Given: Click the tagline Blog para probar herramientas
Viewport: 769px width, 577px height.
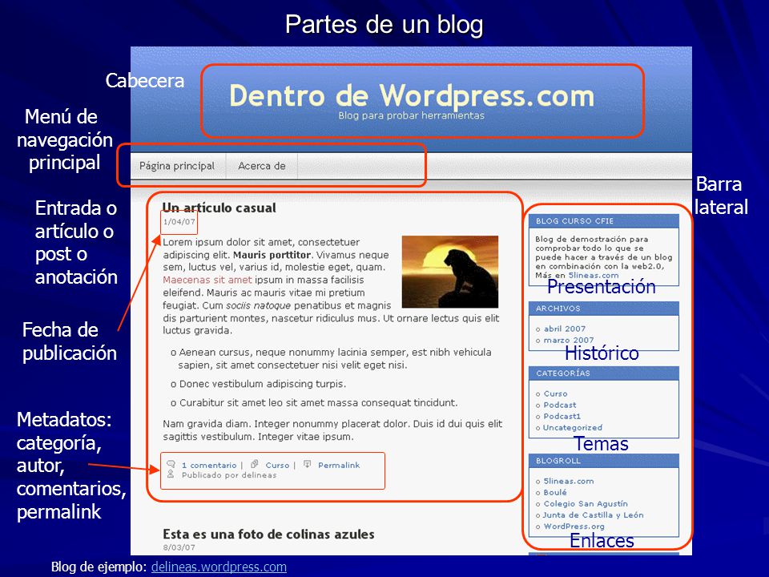Looking at the screenshot, I should pyautogui.click(x=412, y=115).
